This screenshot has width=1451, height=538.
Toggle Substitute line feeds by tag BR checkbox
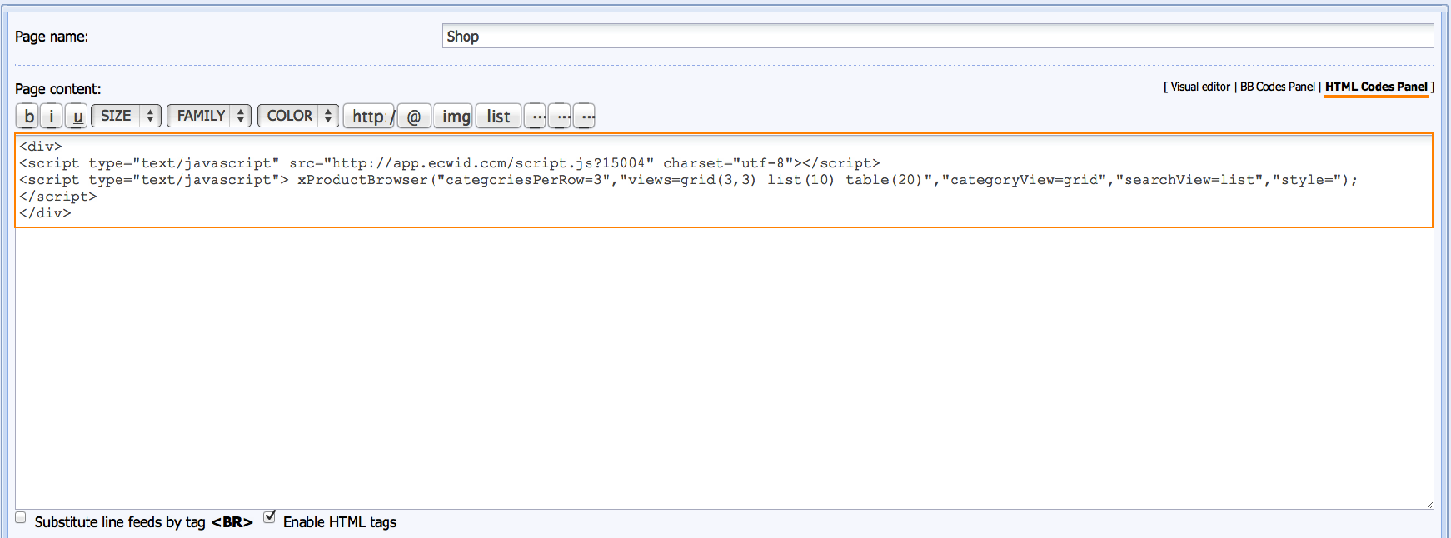coord(21,517)
